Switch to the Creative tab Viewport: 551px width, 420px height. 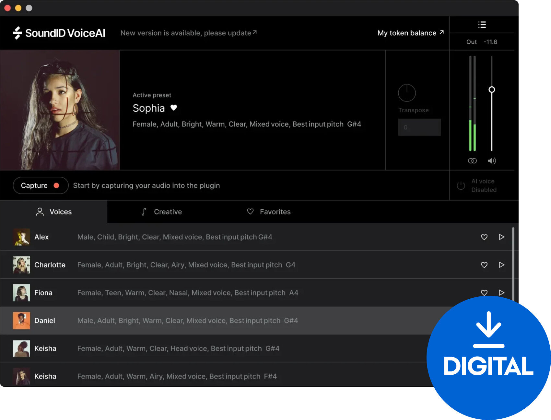pos(161,212)
